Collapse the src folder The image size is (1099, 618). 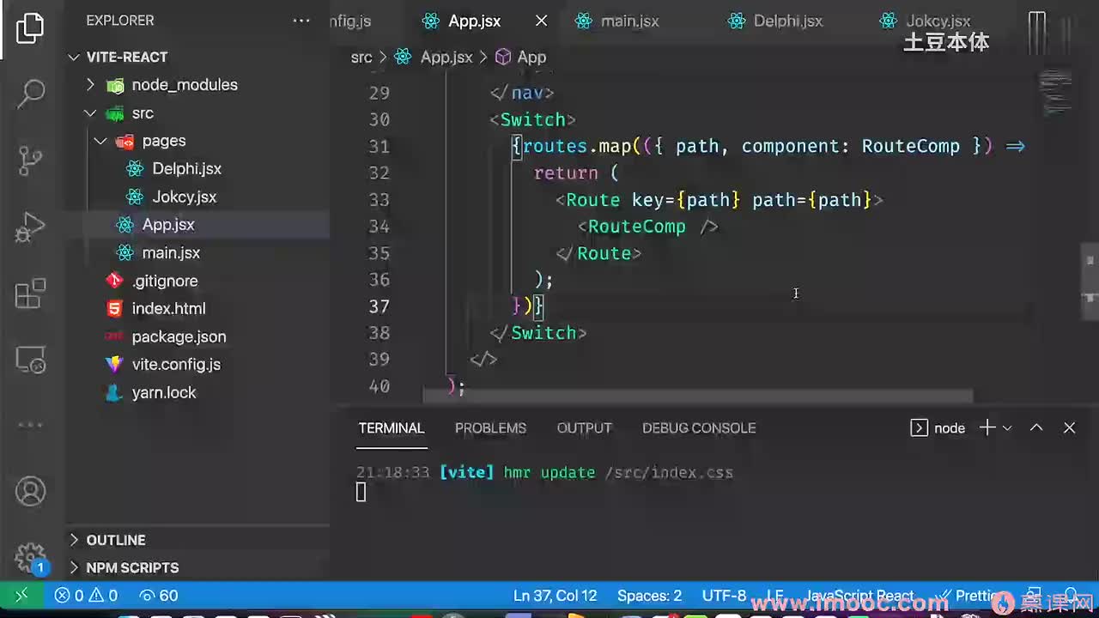coord(197,113)
